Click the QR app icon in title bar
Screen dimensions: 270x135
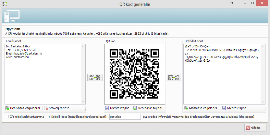(x=5, y=4)
